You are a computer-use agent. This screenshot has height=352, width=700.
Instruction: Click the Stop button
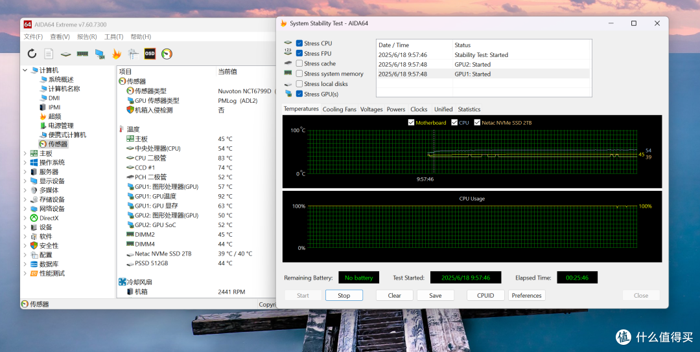(344, 296)
